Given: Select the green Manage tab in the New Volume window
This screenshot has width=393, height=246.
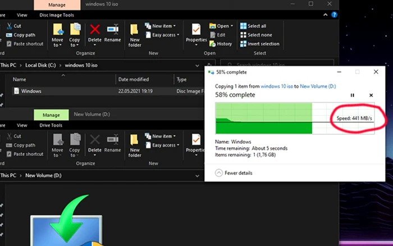Looking at the screenshot, I should pos(51,115).
